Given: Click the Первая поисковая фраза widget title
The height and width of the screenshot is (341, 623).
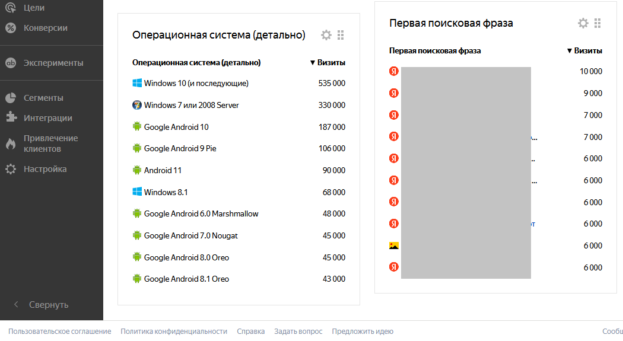Looking at the screenshot, I should pyautogui.click(x=451, y=23).
